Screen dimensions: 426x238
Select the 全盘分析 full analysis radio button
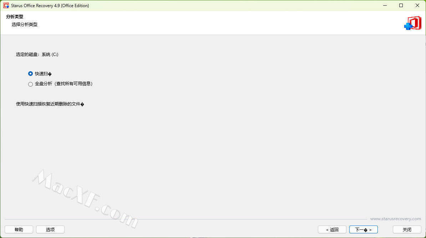(30, 84)
